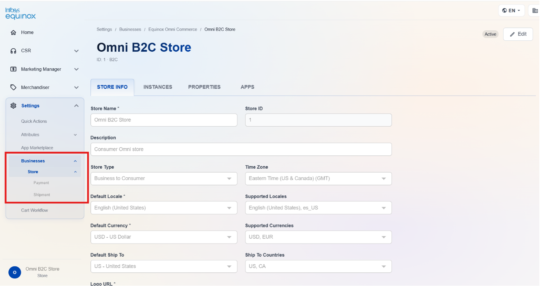The width and height of the screenshot is (540, 286).
Task: Click the Active status badge
Action: (x=490, y=34)
